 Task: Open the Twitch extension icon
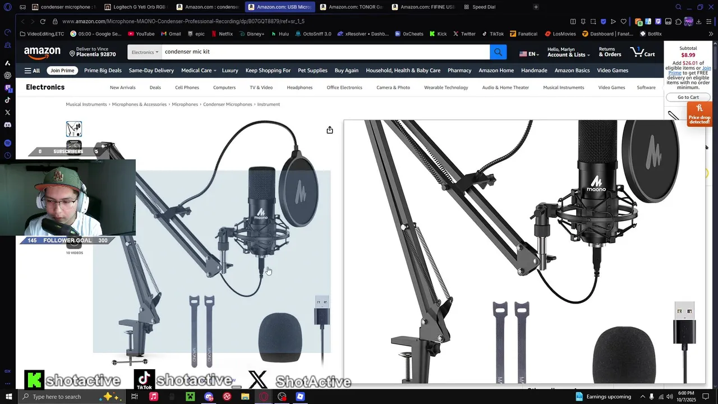tap(659, 21)
